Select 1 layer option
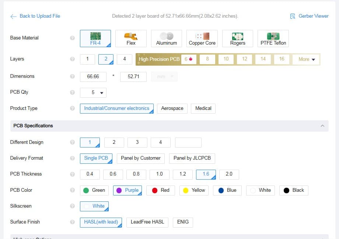Viewport: 339px width, 239px height. coord(88,59)
